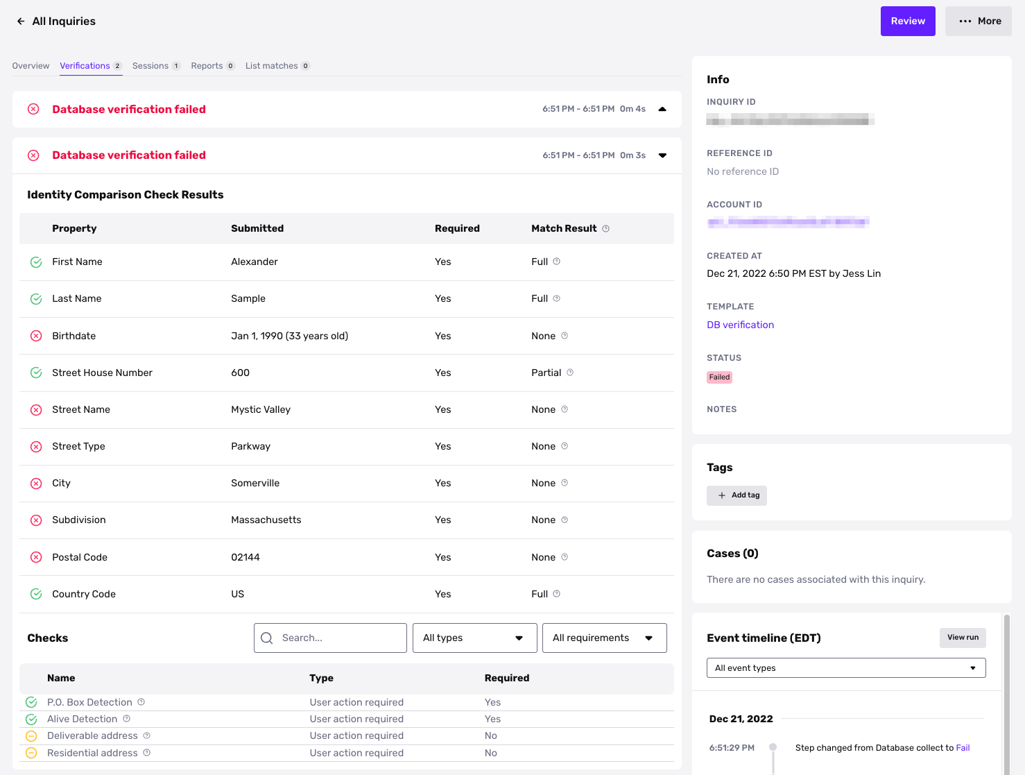This screenshot has width=1025, height=775.
Task: Open help icon beside Country Code Full result
Action: (x=556, y=594)
